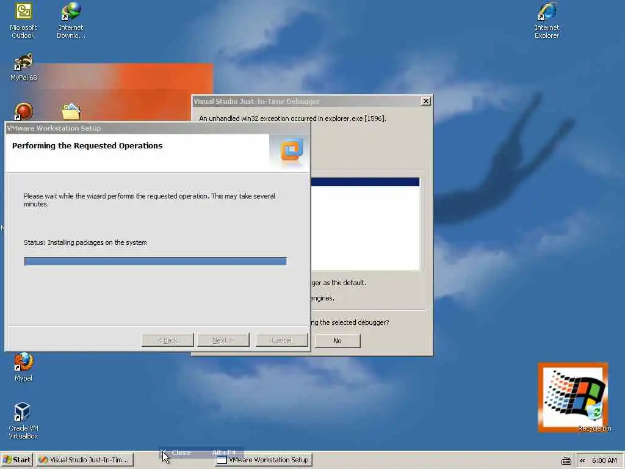Switch to Visual Studio Just-In-Time taskbar button
The width and height of the screenshot is (625, 469).
click(x=84, y=460)
